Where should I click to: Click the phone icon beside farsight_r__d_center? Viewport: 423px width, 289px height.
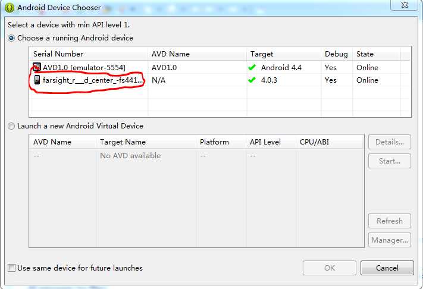click(37, 80)
